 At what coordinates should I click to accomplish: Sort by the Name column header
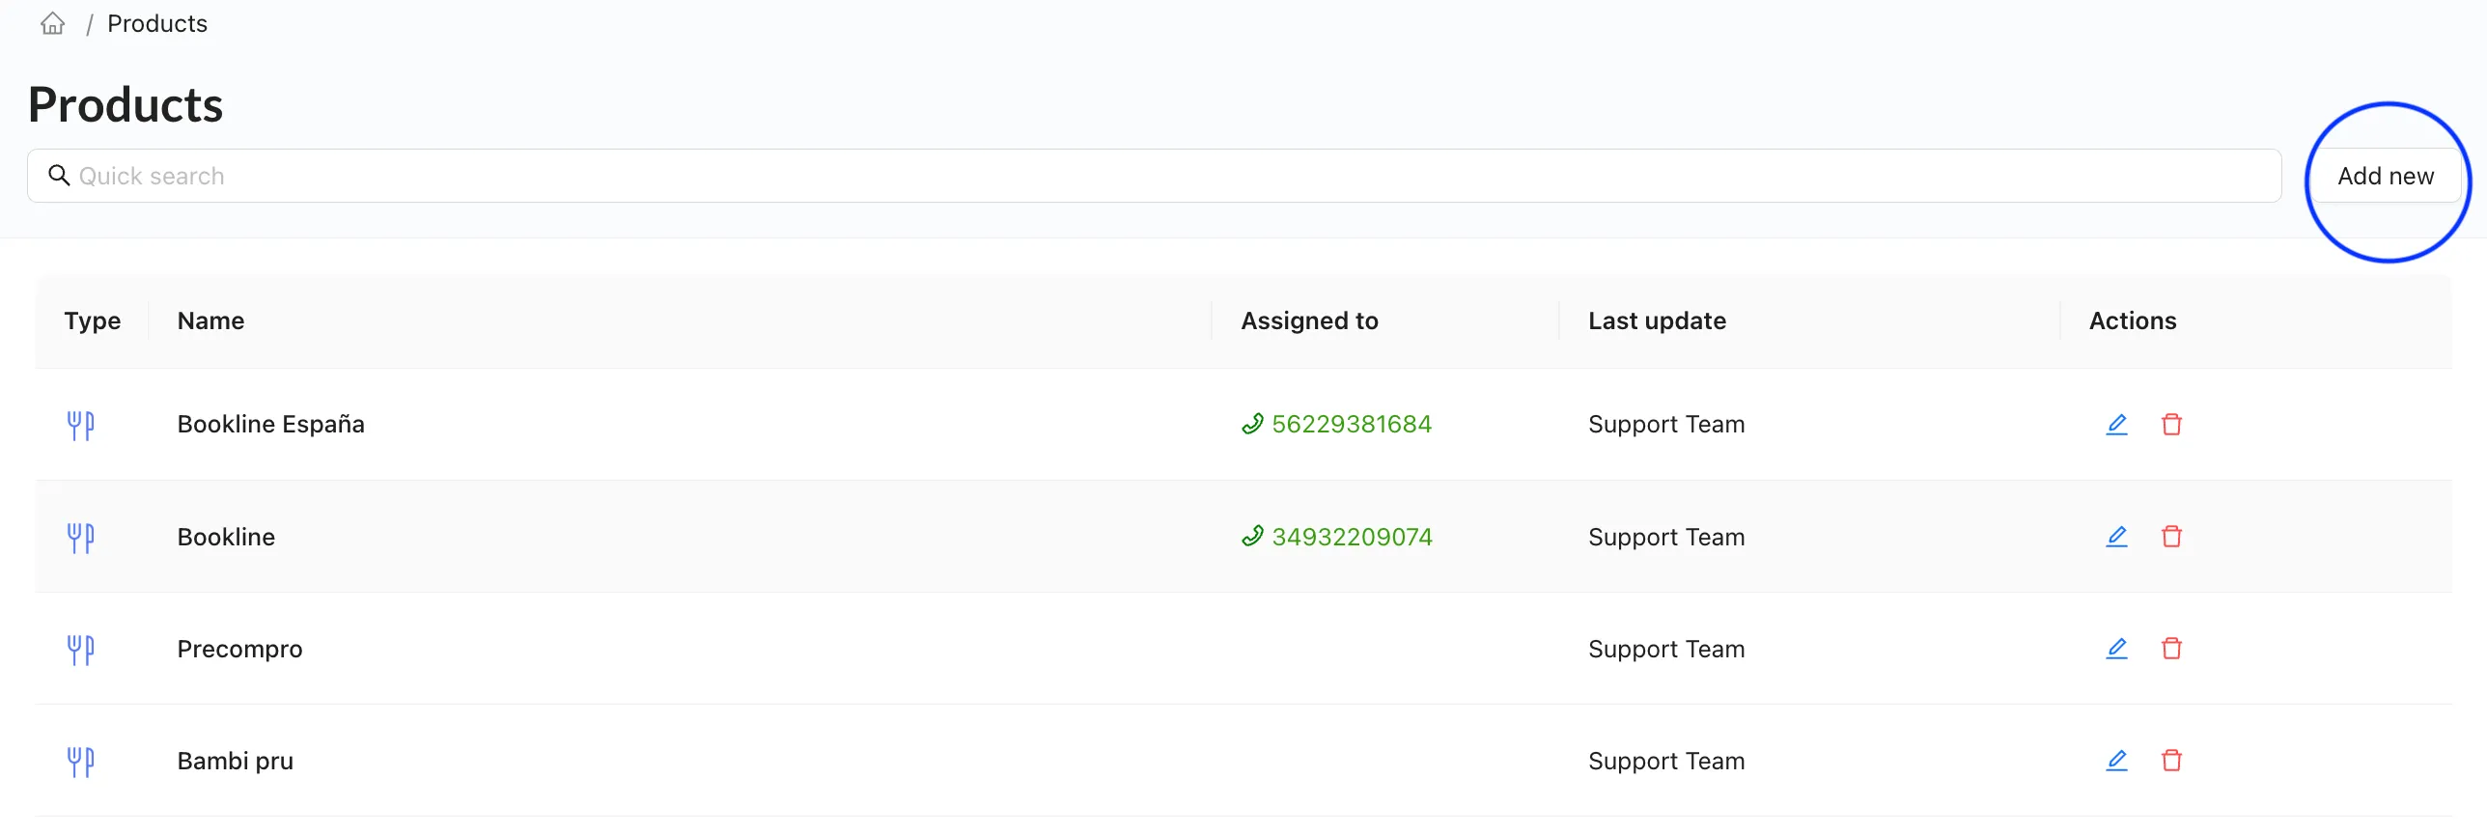(210, 320)
